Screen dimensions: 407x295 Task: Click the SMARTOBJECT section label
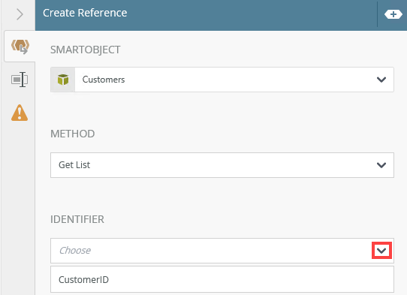[x=85, y=50]
